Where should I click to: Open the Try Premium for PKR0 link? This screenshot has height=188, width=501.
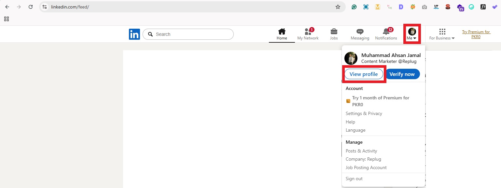click(x=476, y=34)
